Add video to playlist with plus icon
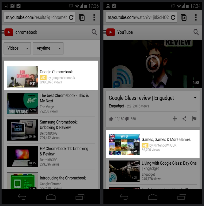 (175, 119)
